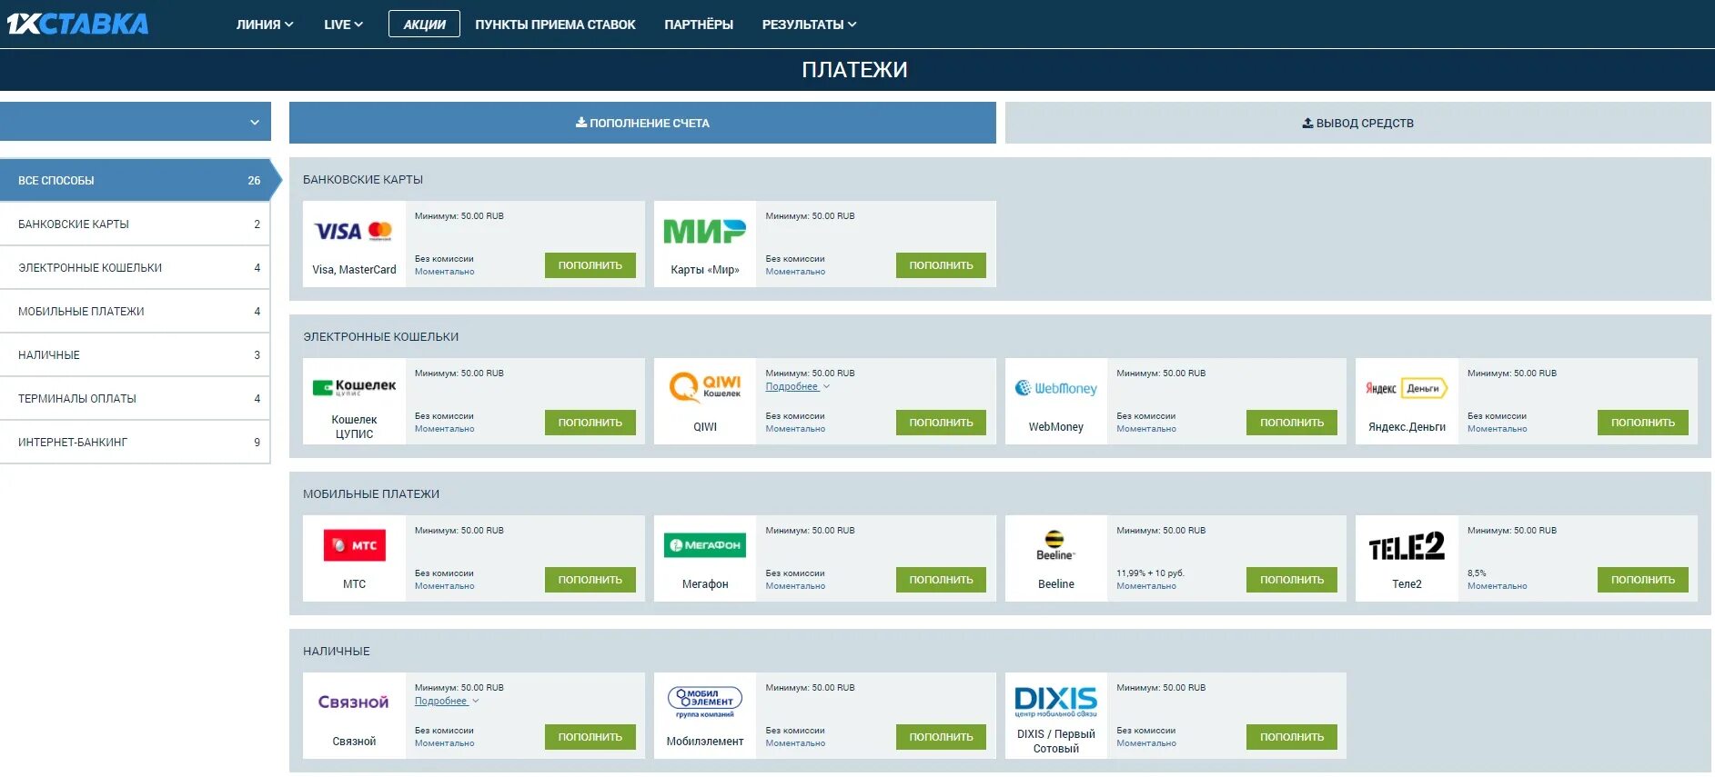Click ПОПОЛНИТЬ for Кошелек ЦУПИС
This screenshot has width=1715, height=777.
tap(590, 423)
